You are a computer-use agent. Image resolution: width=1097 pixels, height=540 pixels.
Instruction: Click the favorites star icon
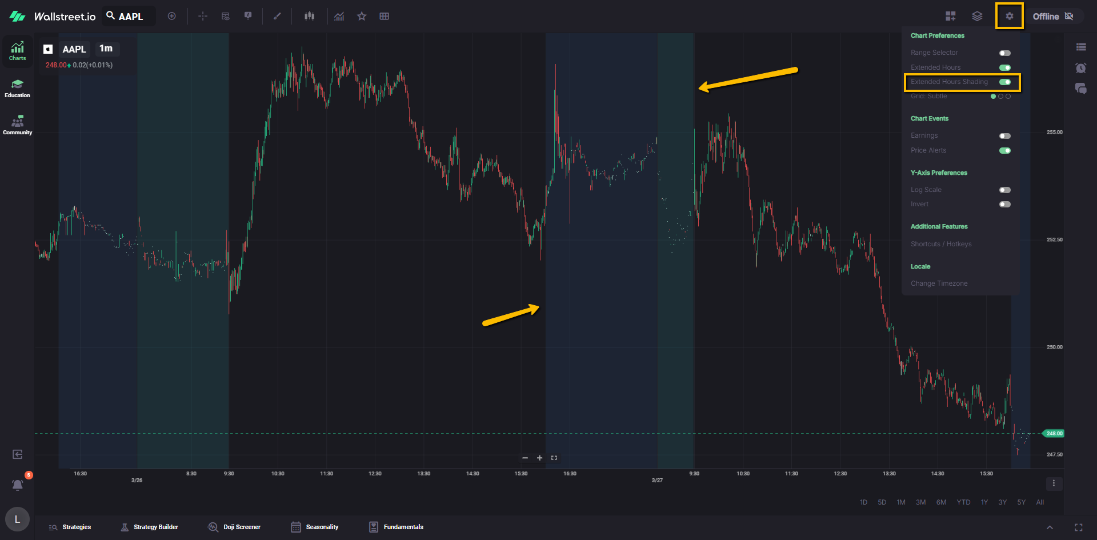(362, 16)
